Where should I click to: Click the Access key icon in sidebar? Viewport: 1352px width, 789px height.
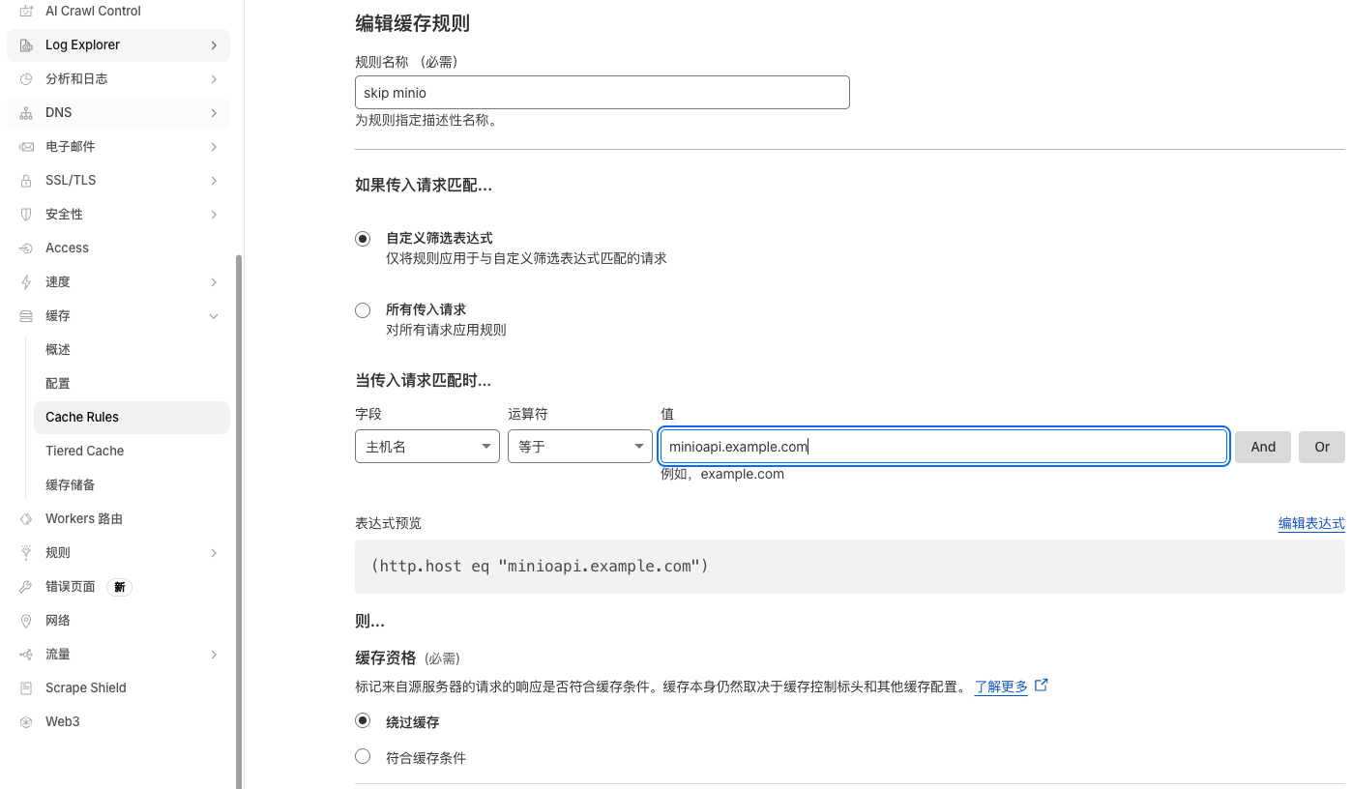[26, 248]
